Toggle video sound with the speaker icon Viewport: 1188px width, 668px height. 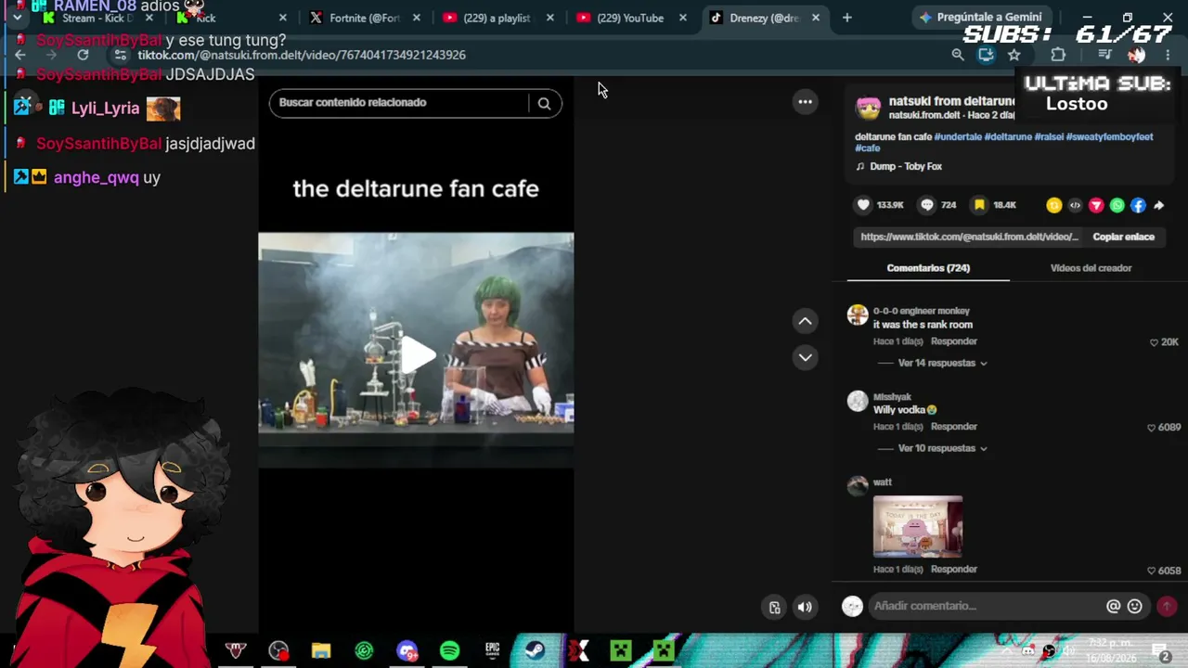(805, 608)
